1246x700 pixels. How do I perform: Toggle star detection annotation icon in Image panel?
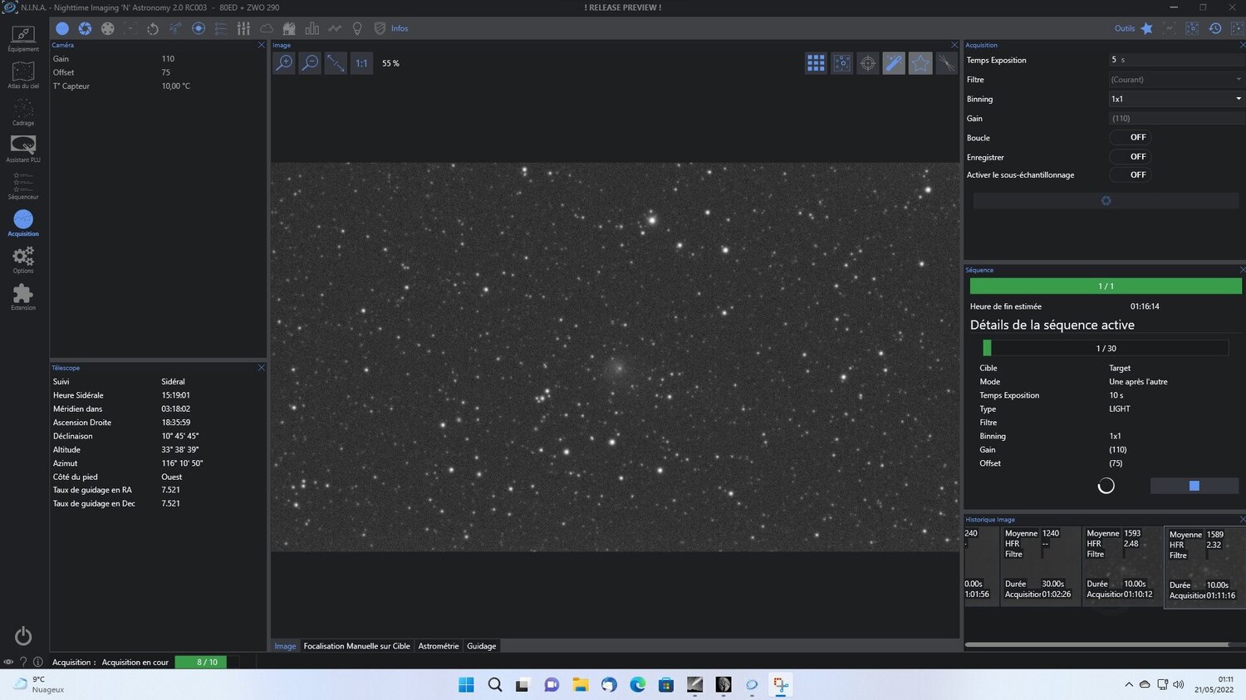[x=841, y=63]
